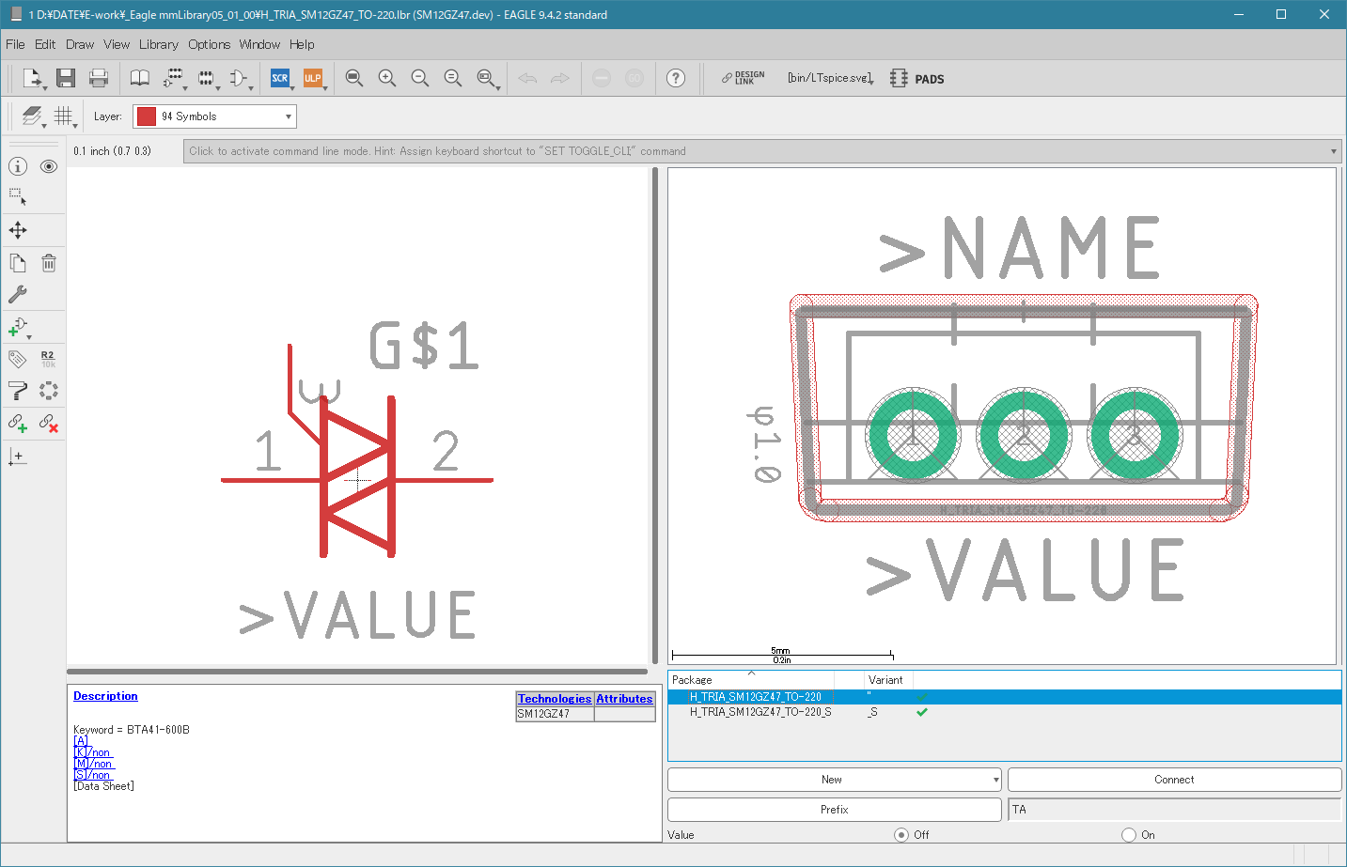
Task: Select the Show eye tool
Action: [x=49, y=166]
